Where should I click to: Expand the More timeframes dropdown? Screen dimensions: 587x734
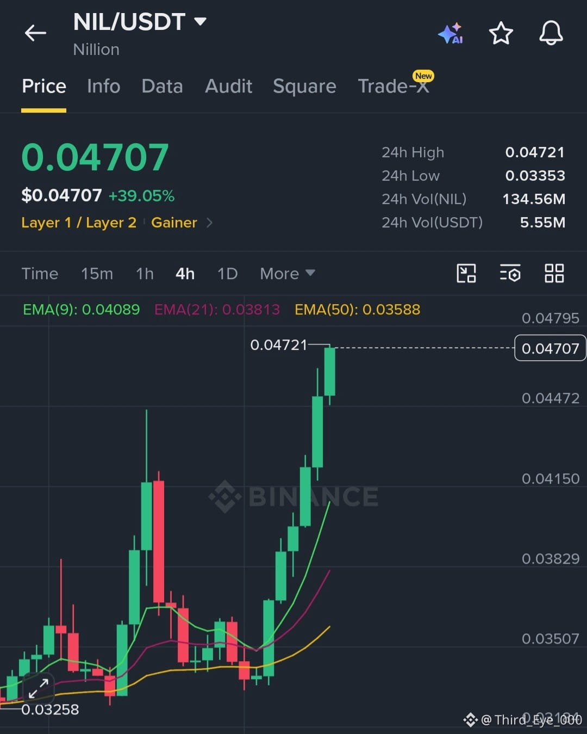pyautogui.click(x=288, y=273)
